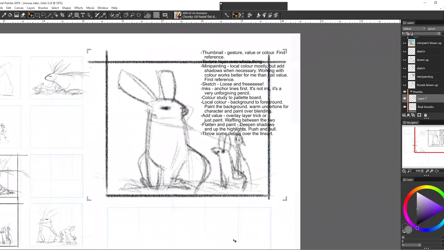This screenshot has width=444, height=250.
Task: Hide the Layer 7 layer
Action: point(404,99)
